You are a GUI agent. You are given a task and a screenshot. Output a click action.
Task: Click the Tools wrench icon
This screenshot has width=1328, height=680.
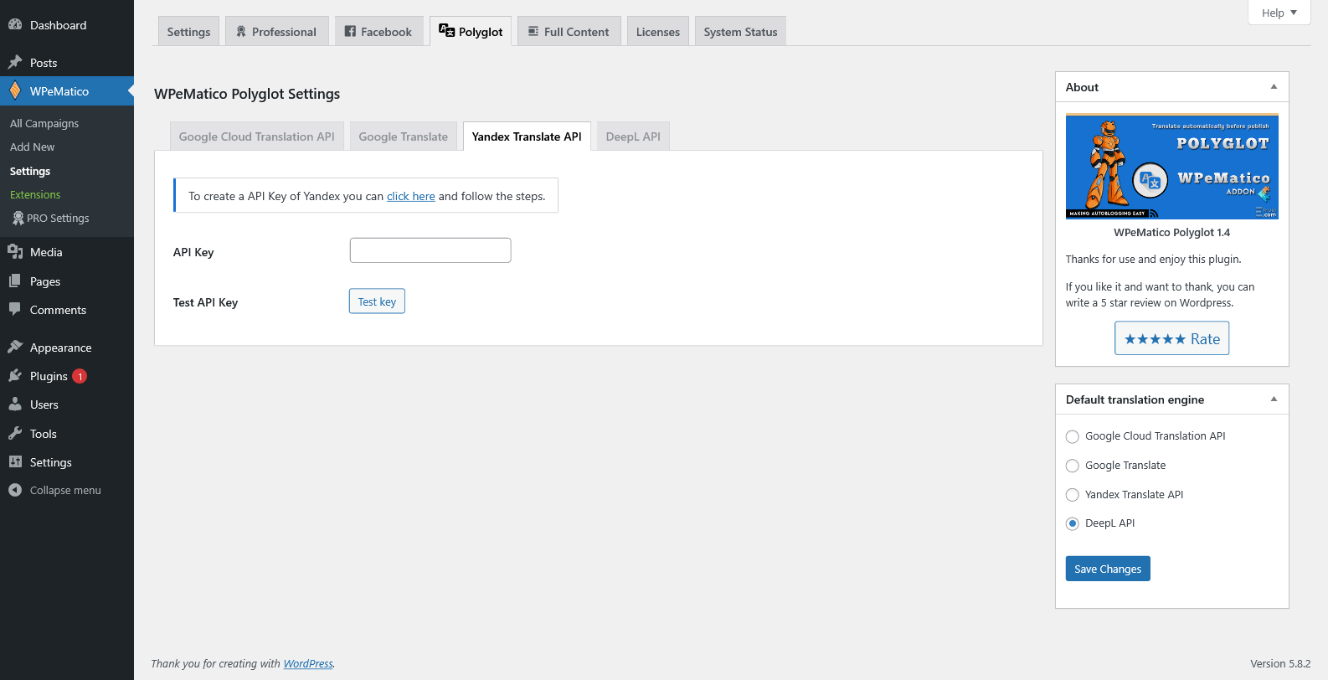click(x=15, y=434)
